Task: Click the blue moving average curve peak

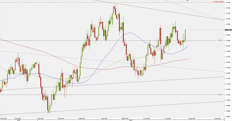Action: point(130,33)
